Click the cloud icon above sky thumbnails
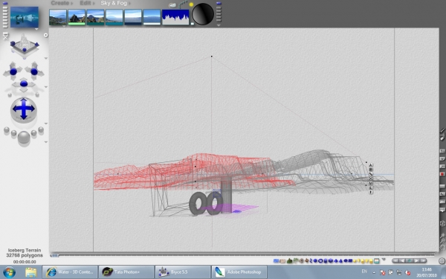 click(172, 5)
